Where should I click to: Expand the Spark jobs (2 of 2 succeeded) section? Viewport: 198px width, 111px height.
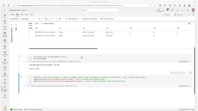(x=28, y=65)
